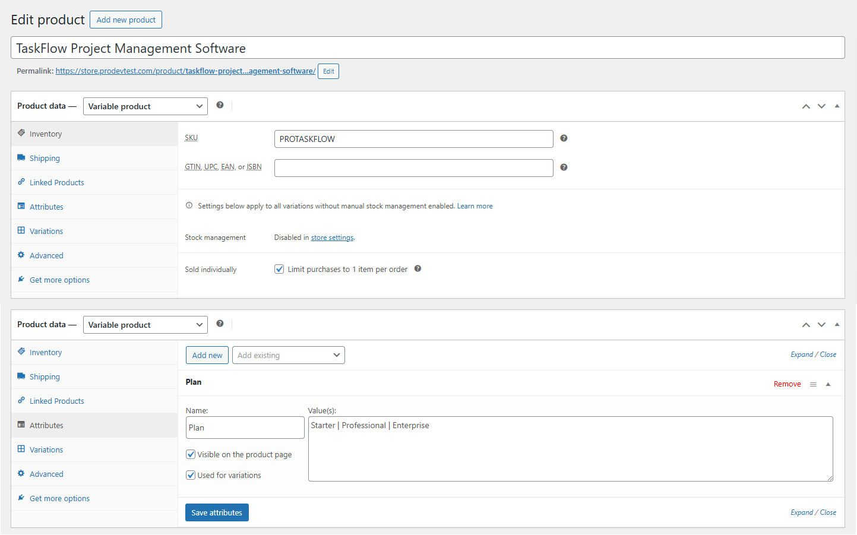Viewport: 857px width, 535px height.
Task: Click Save attributes button
Action: pos(217,512)
